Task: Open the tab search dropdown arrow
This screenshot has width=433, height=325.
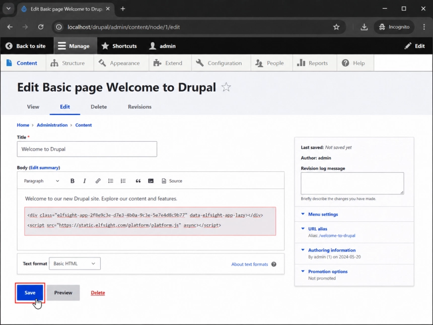Action: click(x=9, y=9)
